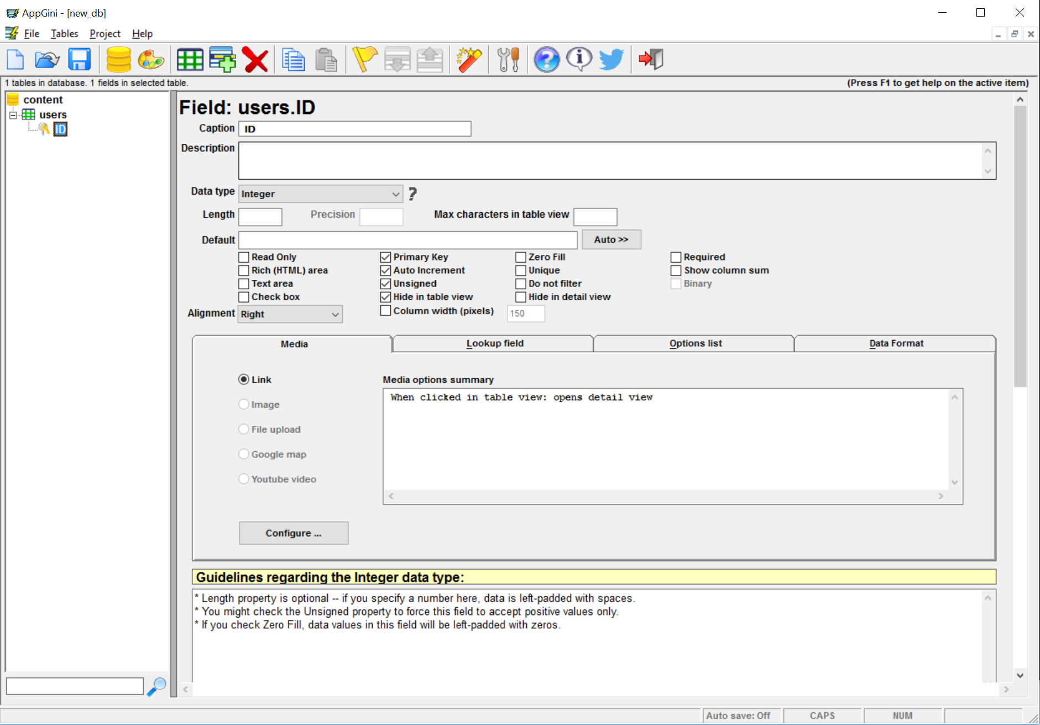Open the Project menu
The width and height of the screenshot is (1040, 725).
[104, 34]
